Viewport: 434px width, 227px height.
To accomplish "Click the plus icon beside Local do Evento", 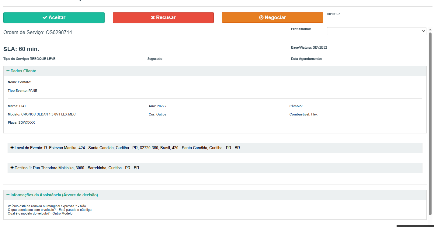I will [12, 148].
